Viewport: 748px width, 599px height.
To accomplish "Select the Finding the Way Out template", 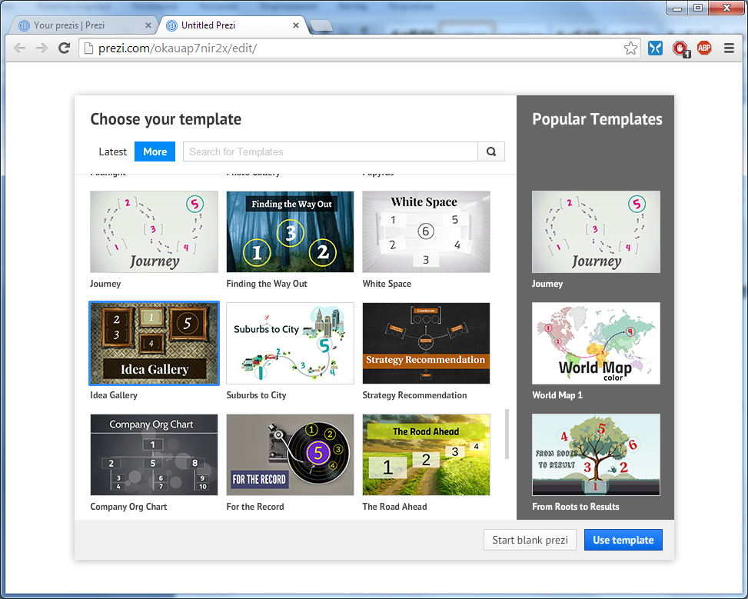I will (290, 232).
